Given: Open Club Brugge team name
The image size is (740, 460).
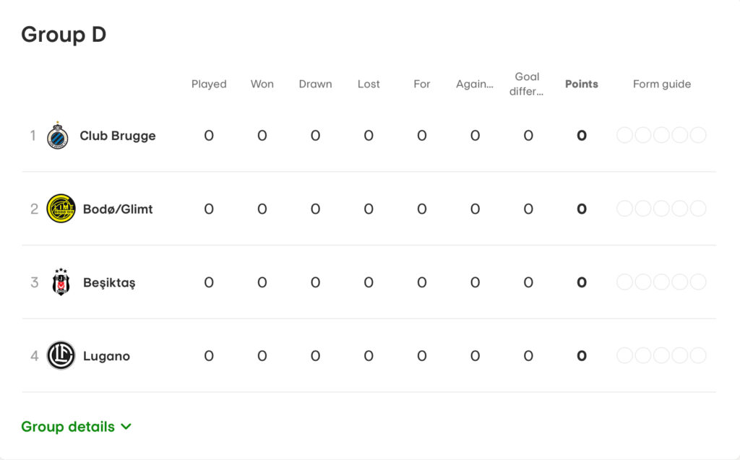Looking at the screenshot, I should pyautogui.click(x=118, y=136).
